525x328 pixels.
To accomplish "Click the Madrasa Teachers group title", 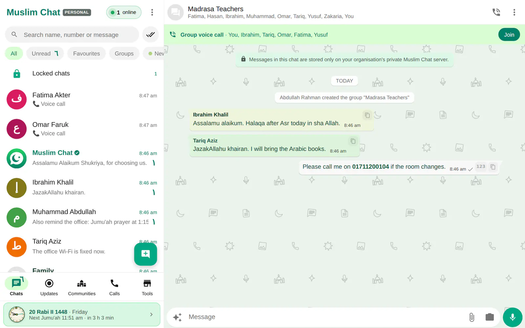I will coord(216,9).
